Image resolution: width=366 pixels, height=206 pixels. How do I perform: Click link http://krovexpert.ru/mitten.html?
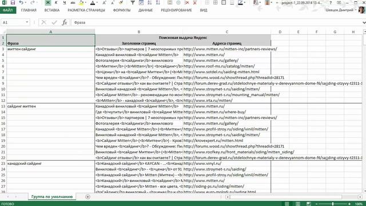click(213, 141)
